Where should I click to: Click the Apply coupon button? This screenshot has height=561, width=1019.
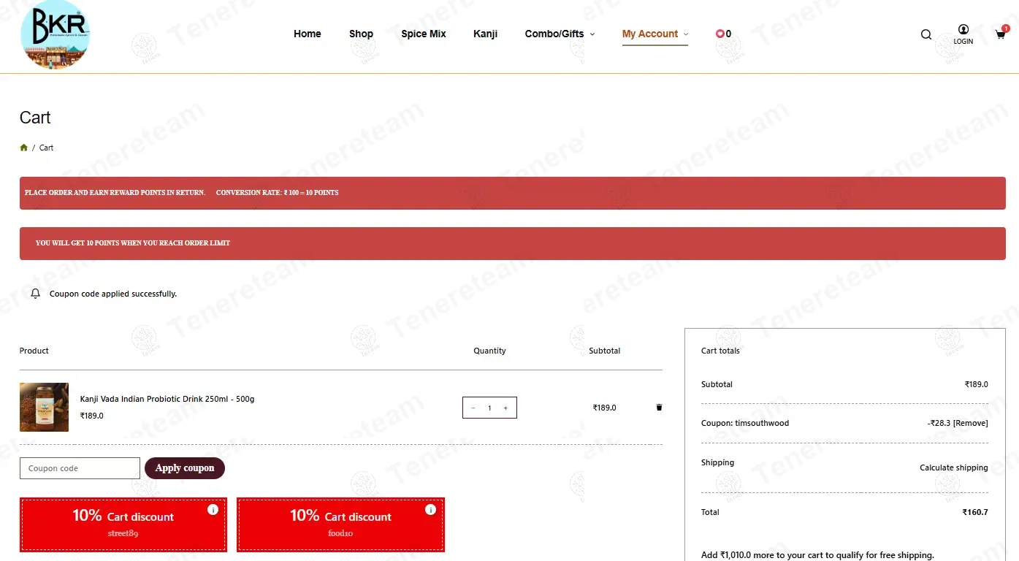click(x=185, y=468)
